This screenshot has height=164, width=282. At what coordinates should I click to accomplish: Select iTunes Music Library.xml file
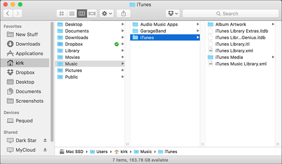click(240, 64)
